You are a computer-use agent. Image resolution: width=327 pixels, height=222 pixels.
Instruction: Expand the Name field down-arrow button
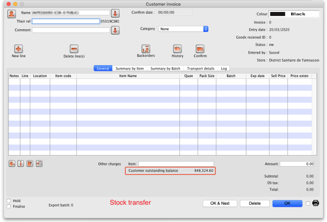(115, 13)
